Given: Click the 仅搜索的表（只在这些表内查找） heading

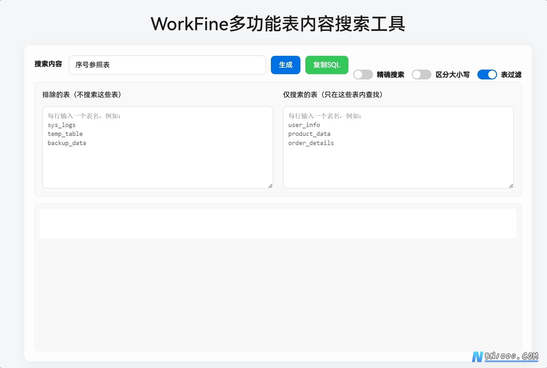Looking at the screenshot, I should coord(333,95).
